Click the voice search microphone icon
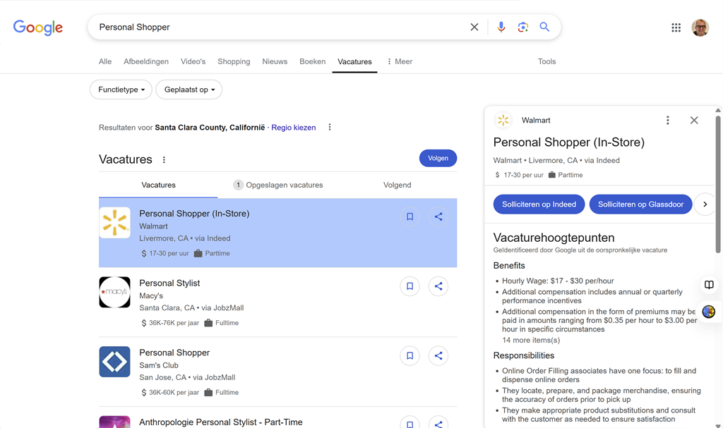Viewport: 723px width, 428px height. pos(501,27)
